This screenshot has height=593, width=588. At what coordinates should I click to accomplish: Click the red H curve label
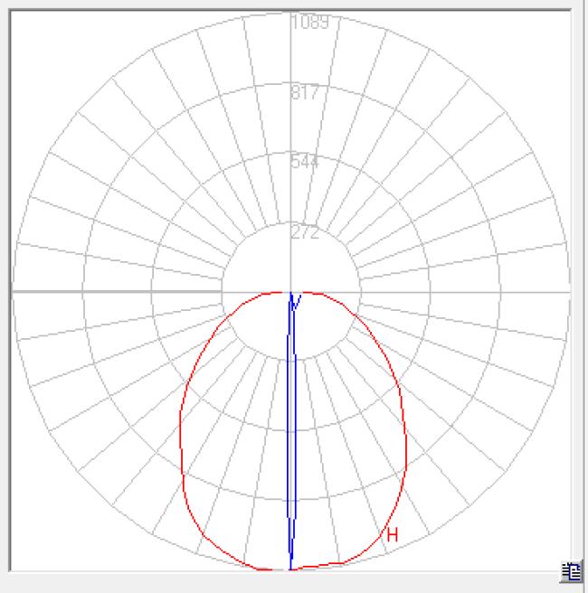(x=393, y=535)
